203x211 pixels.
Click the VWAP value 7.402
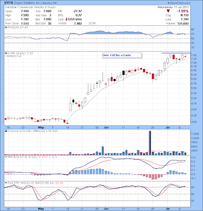pyautogui.click(x=78, y=24)
